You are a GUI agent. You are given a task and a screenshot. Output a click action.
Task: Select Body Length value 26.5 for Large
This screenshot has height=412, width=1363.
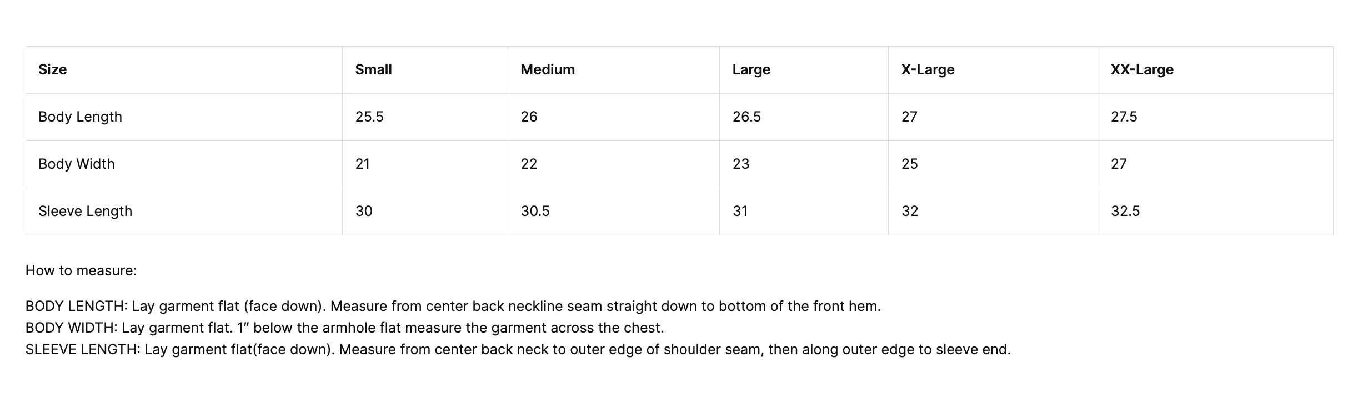[x=746, y=117]
